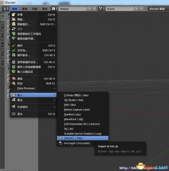Click the scene browse icon

point(101,9)
